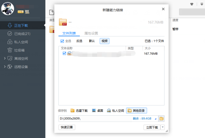The image size is (205, 138).
Task: Open dropdown arrow next to 立即下载
Action: pos(162,127)
